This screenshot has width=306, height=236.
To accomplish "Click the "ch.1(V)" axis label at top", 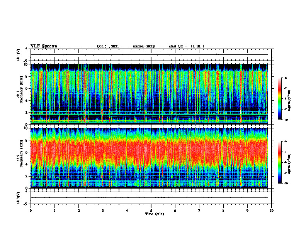I will coord(18,55).
